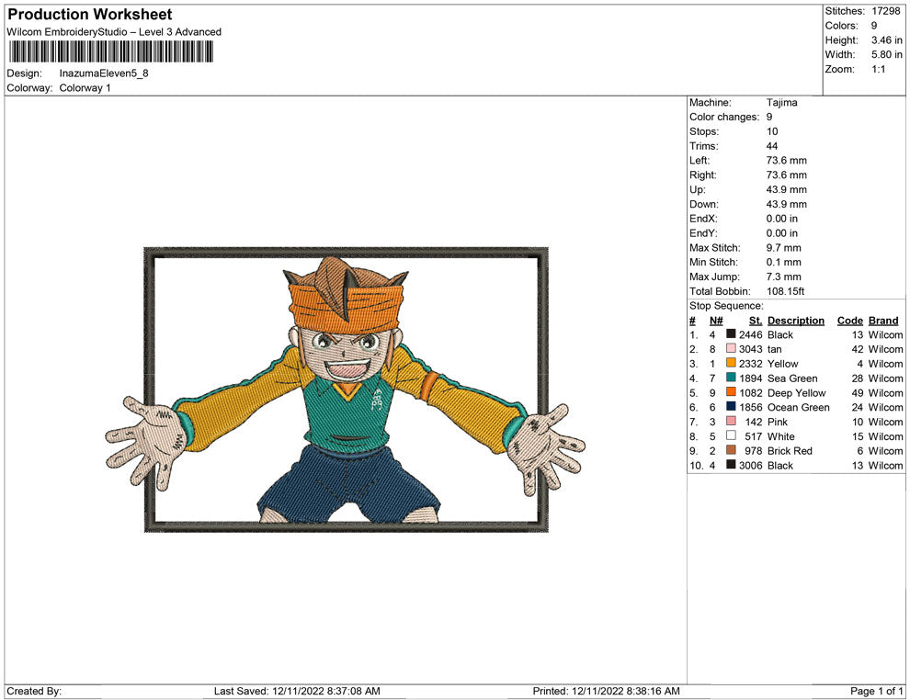The width and height of the screenshot is (910, 700).
Task: Click the stitch count '3043' for tan
Action: [x=750, y=349]
